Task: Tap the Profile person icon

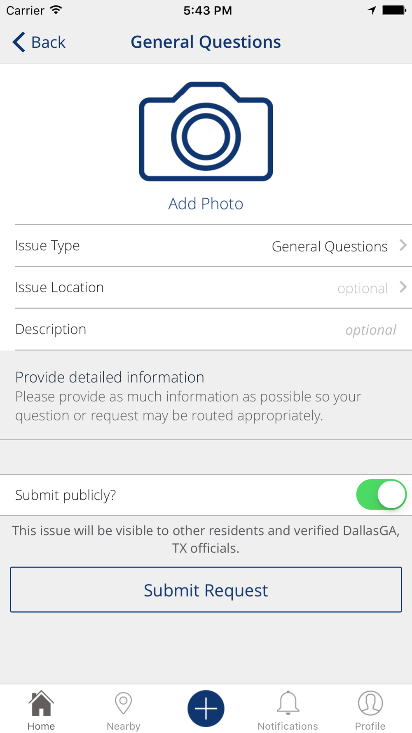Action: 370,703
